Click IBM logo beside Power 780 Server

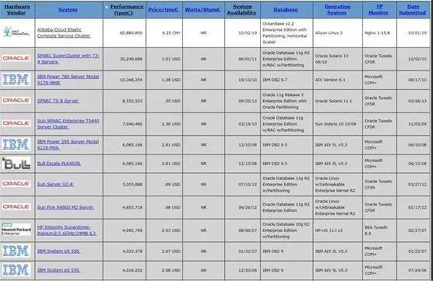click(16, 79)
